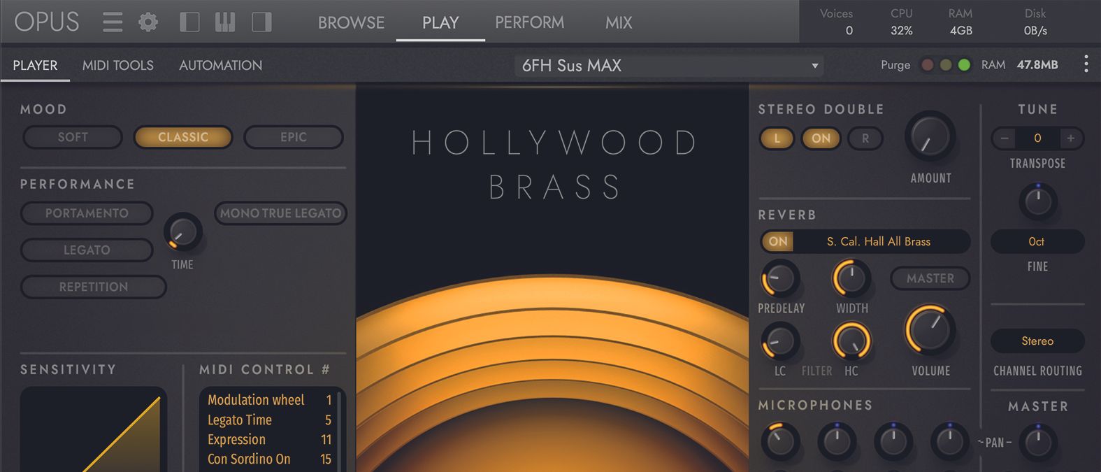Image resolution: width=1101 pixels, height=472 pixels.
Task: Click the reverb VOLUME knob
Action: click(930, 330)
